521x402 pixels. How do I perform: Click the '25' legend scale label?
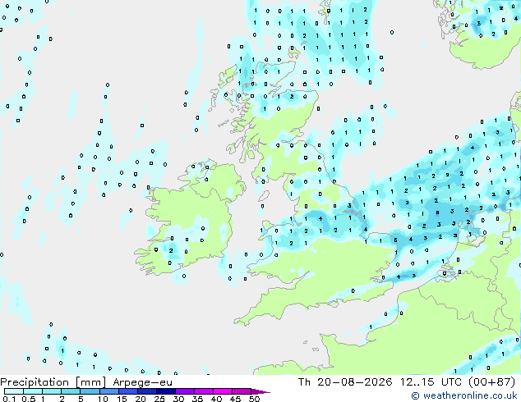[159, 399]
